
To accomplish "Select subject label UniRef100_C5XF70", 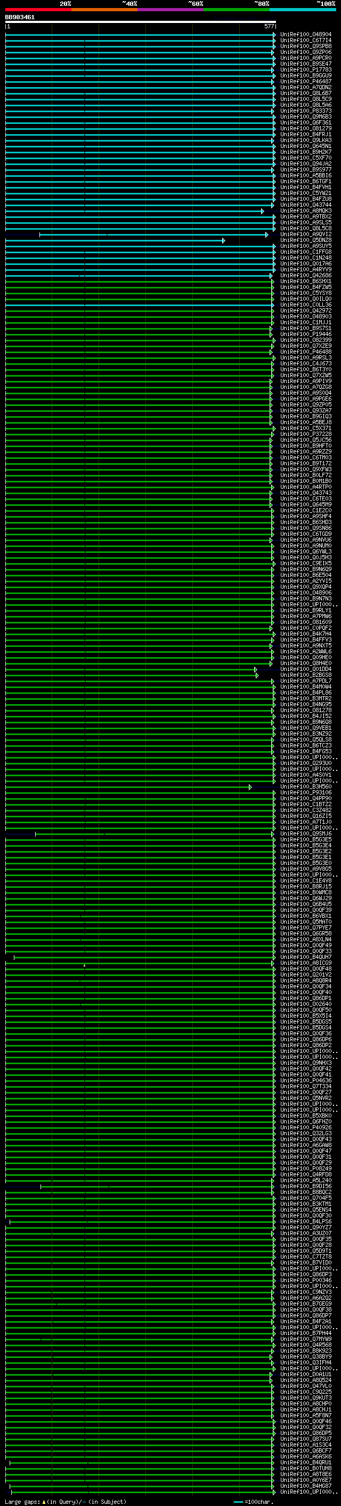I will [305, 158].
